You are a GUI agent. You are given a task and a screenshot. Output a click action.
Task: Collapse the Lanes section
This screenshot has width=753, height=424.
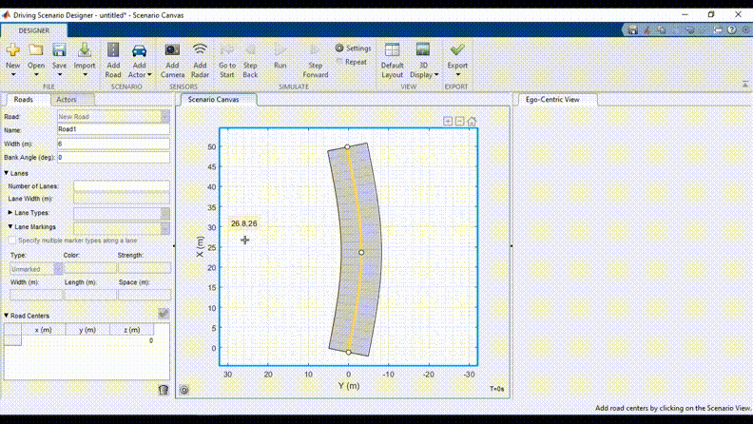8,173
